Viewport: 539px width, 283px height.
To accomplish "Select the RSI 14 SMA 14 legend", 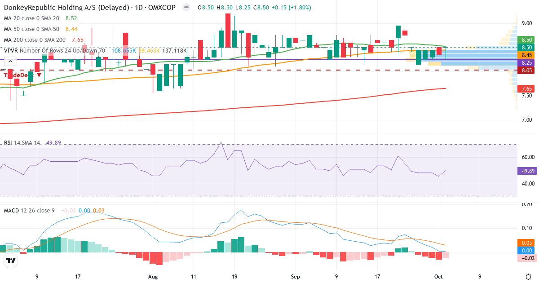I will (22, 143).
